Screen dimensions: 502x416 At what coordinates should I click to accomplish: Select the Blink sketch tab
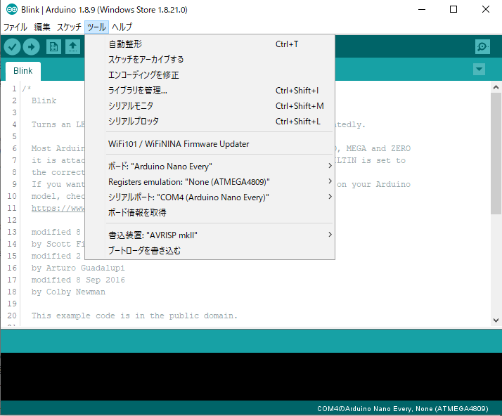[x=23, y=71]
